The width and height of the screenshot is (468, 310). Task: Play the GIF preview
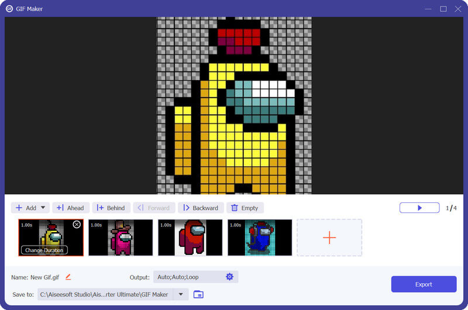click(419, 208)
